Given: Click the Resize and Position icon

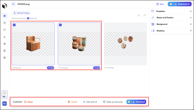Looking at the screenshot, I should (153, 18).
